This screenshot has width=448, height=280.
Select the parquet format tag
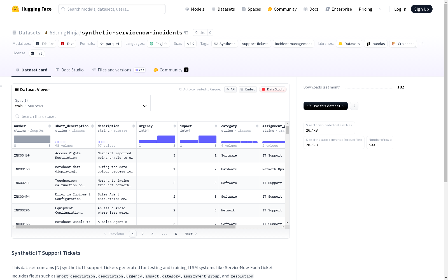(x=109, y=44)
